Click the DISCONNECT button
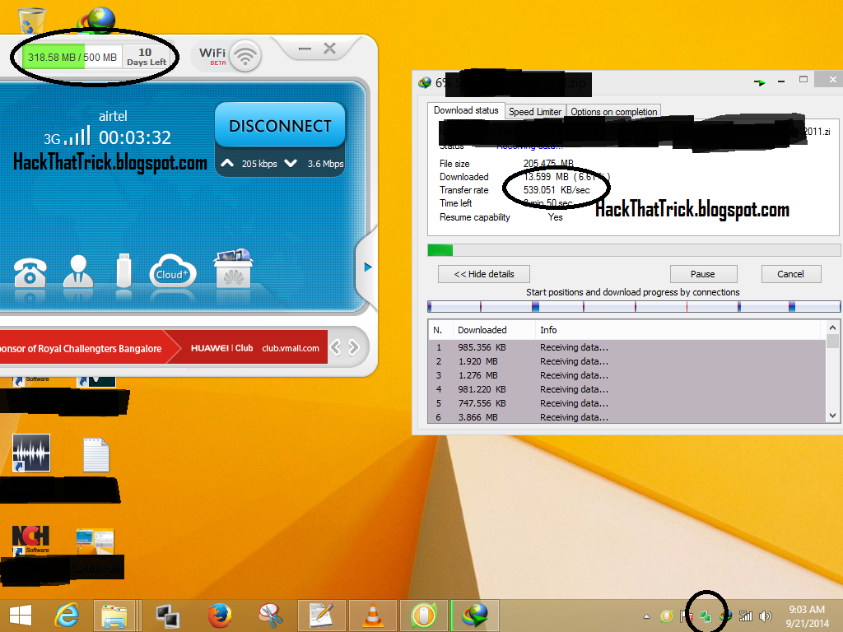The width and height of the screenshot is (843, 632). coord(280,125)
